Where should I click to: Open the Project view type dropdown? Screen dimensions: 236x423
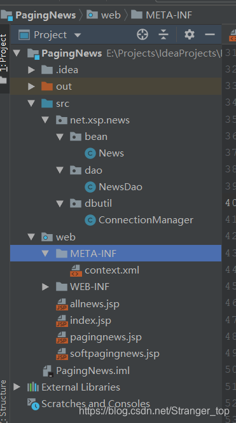click(x=78, y=35)
